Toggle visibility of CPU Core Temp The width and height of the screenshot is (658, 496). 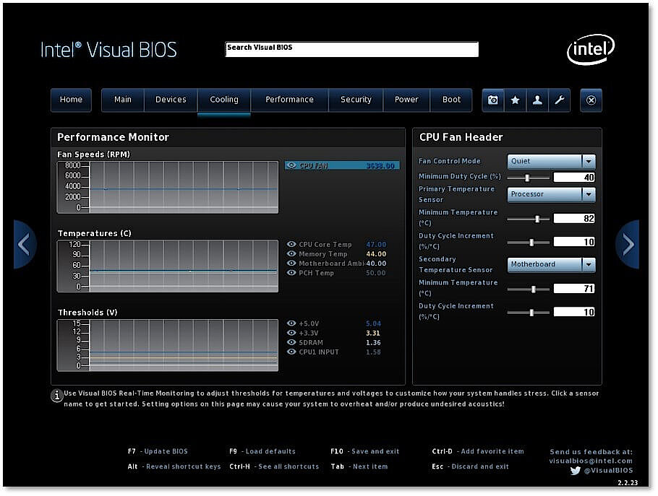point(291,245)
